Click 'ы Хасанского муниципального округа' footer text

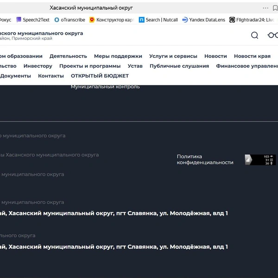(x=49, y=155)
